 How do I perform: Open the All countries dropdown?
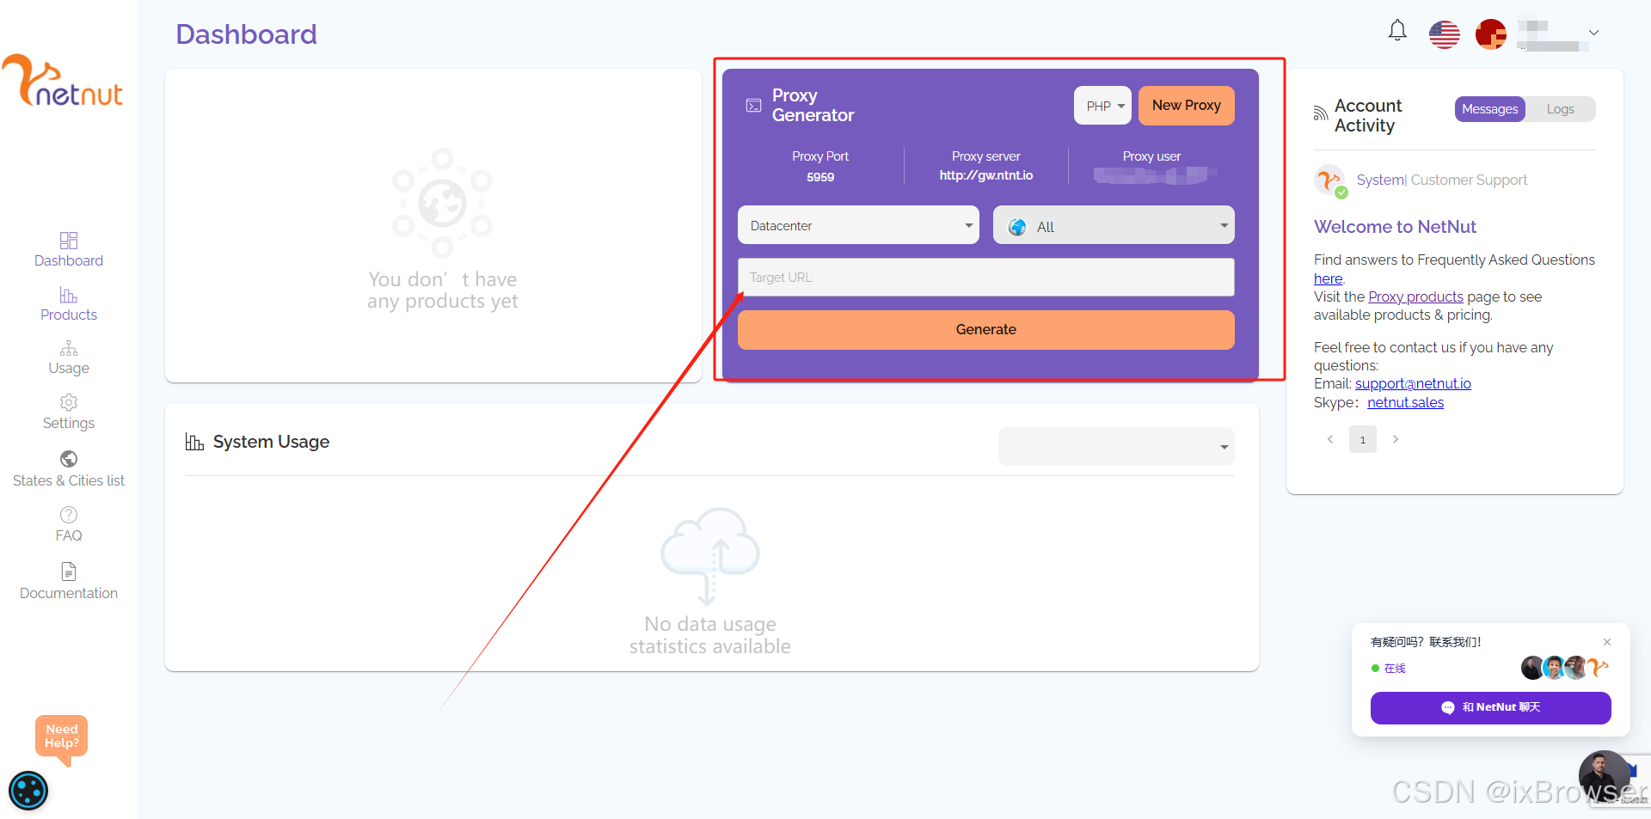1114,225
